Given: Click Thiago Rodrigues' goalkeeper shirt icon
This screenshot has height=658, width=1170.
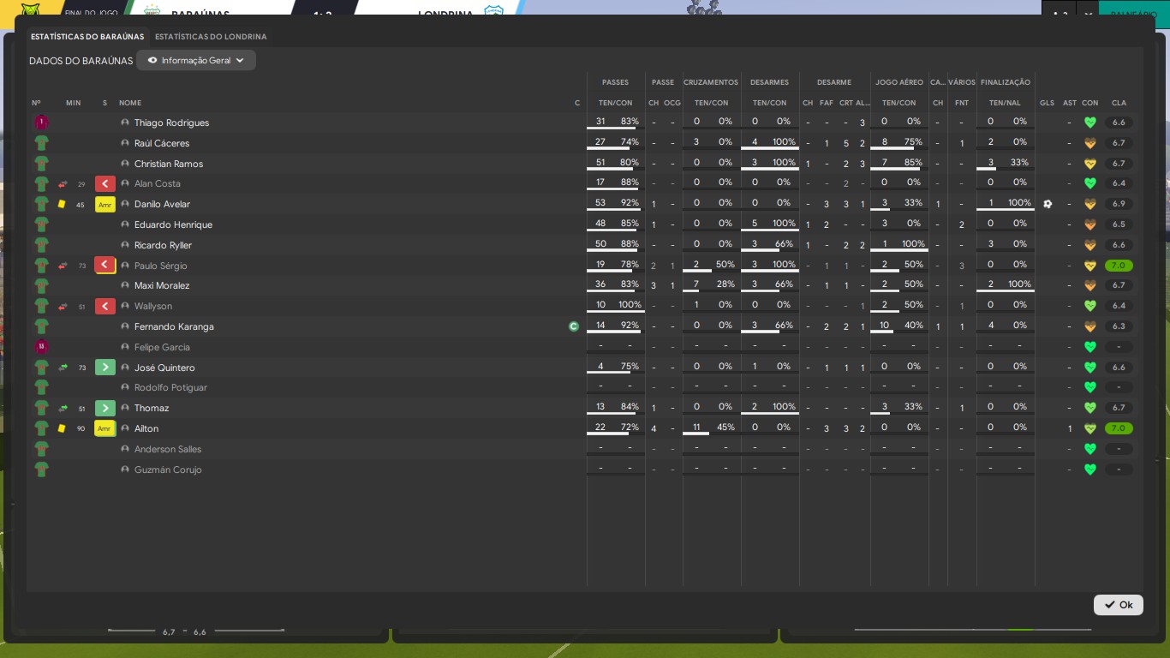Looking at the screenshot, I should click(x=41, y=123).
